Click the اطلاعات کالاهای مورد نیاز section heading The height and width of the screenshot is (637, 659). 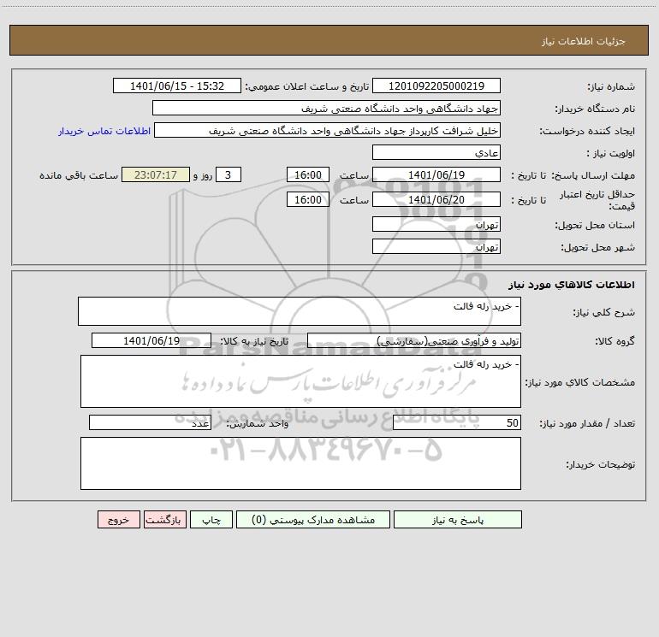coord(572,285)
